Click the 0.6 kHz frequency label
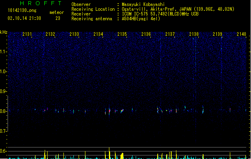 click(x=3, y=151)
